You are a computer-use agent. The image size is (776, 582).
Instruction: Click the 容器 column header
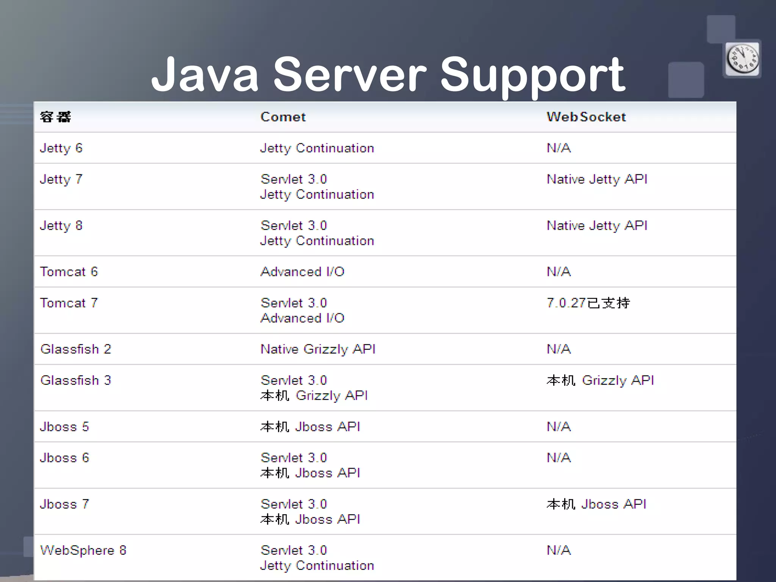(x=55, y=117)
